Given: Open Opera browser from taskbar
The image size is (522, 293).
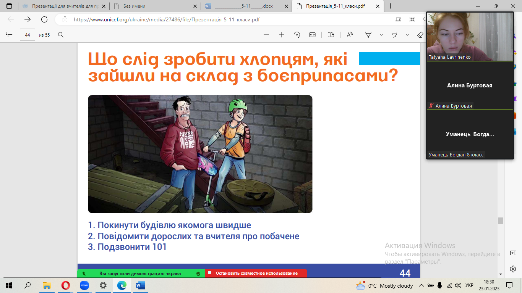Looking at the screenshot, I should 65,285.
